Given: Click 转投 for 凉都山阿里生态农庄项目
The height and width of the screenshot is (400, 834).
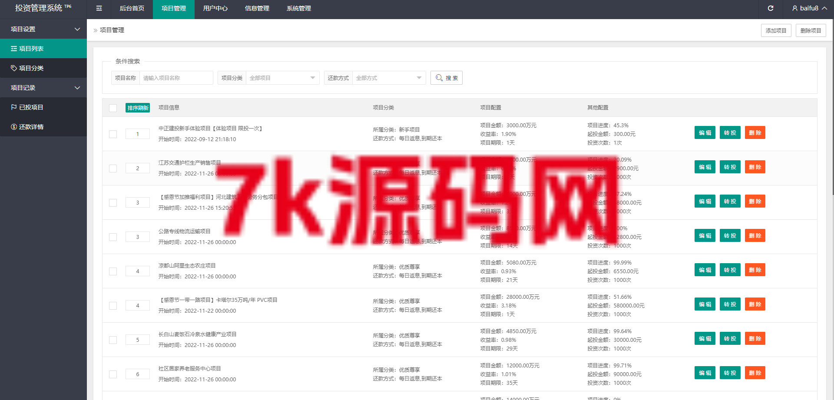Looking at the screenshot, I should (x=730, y=270).
